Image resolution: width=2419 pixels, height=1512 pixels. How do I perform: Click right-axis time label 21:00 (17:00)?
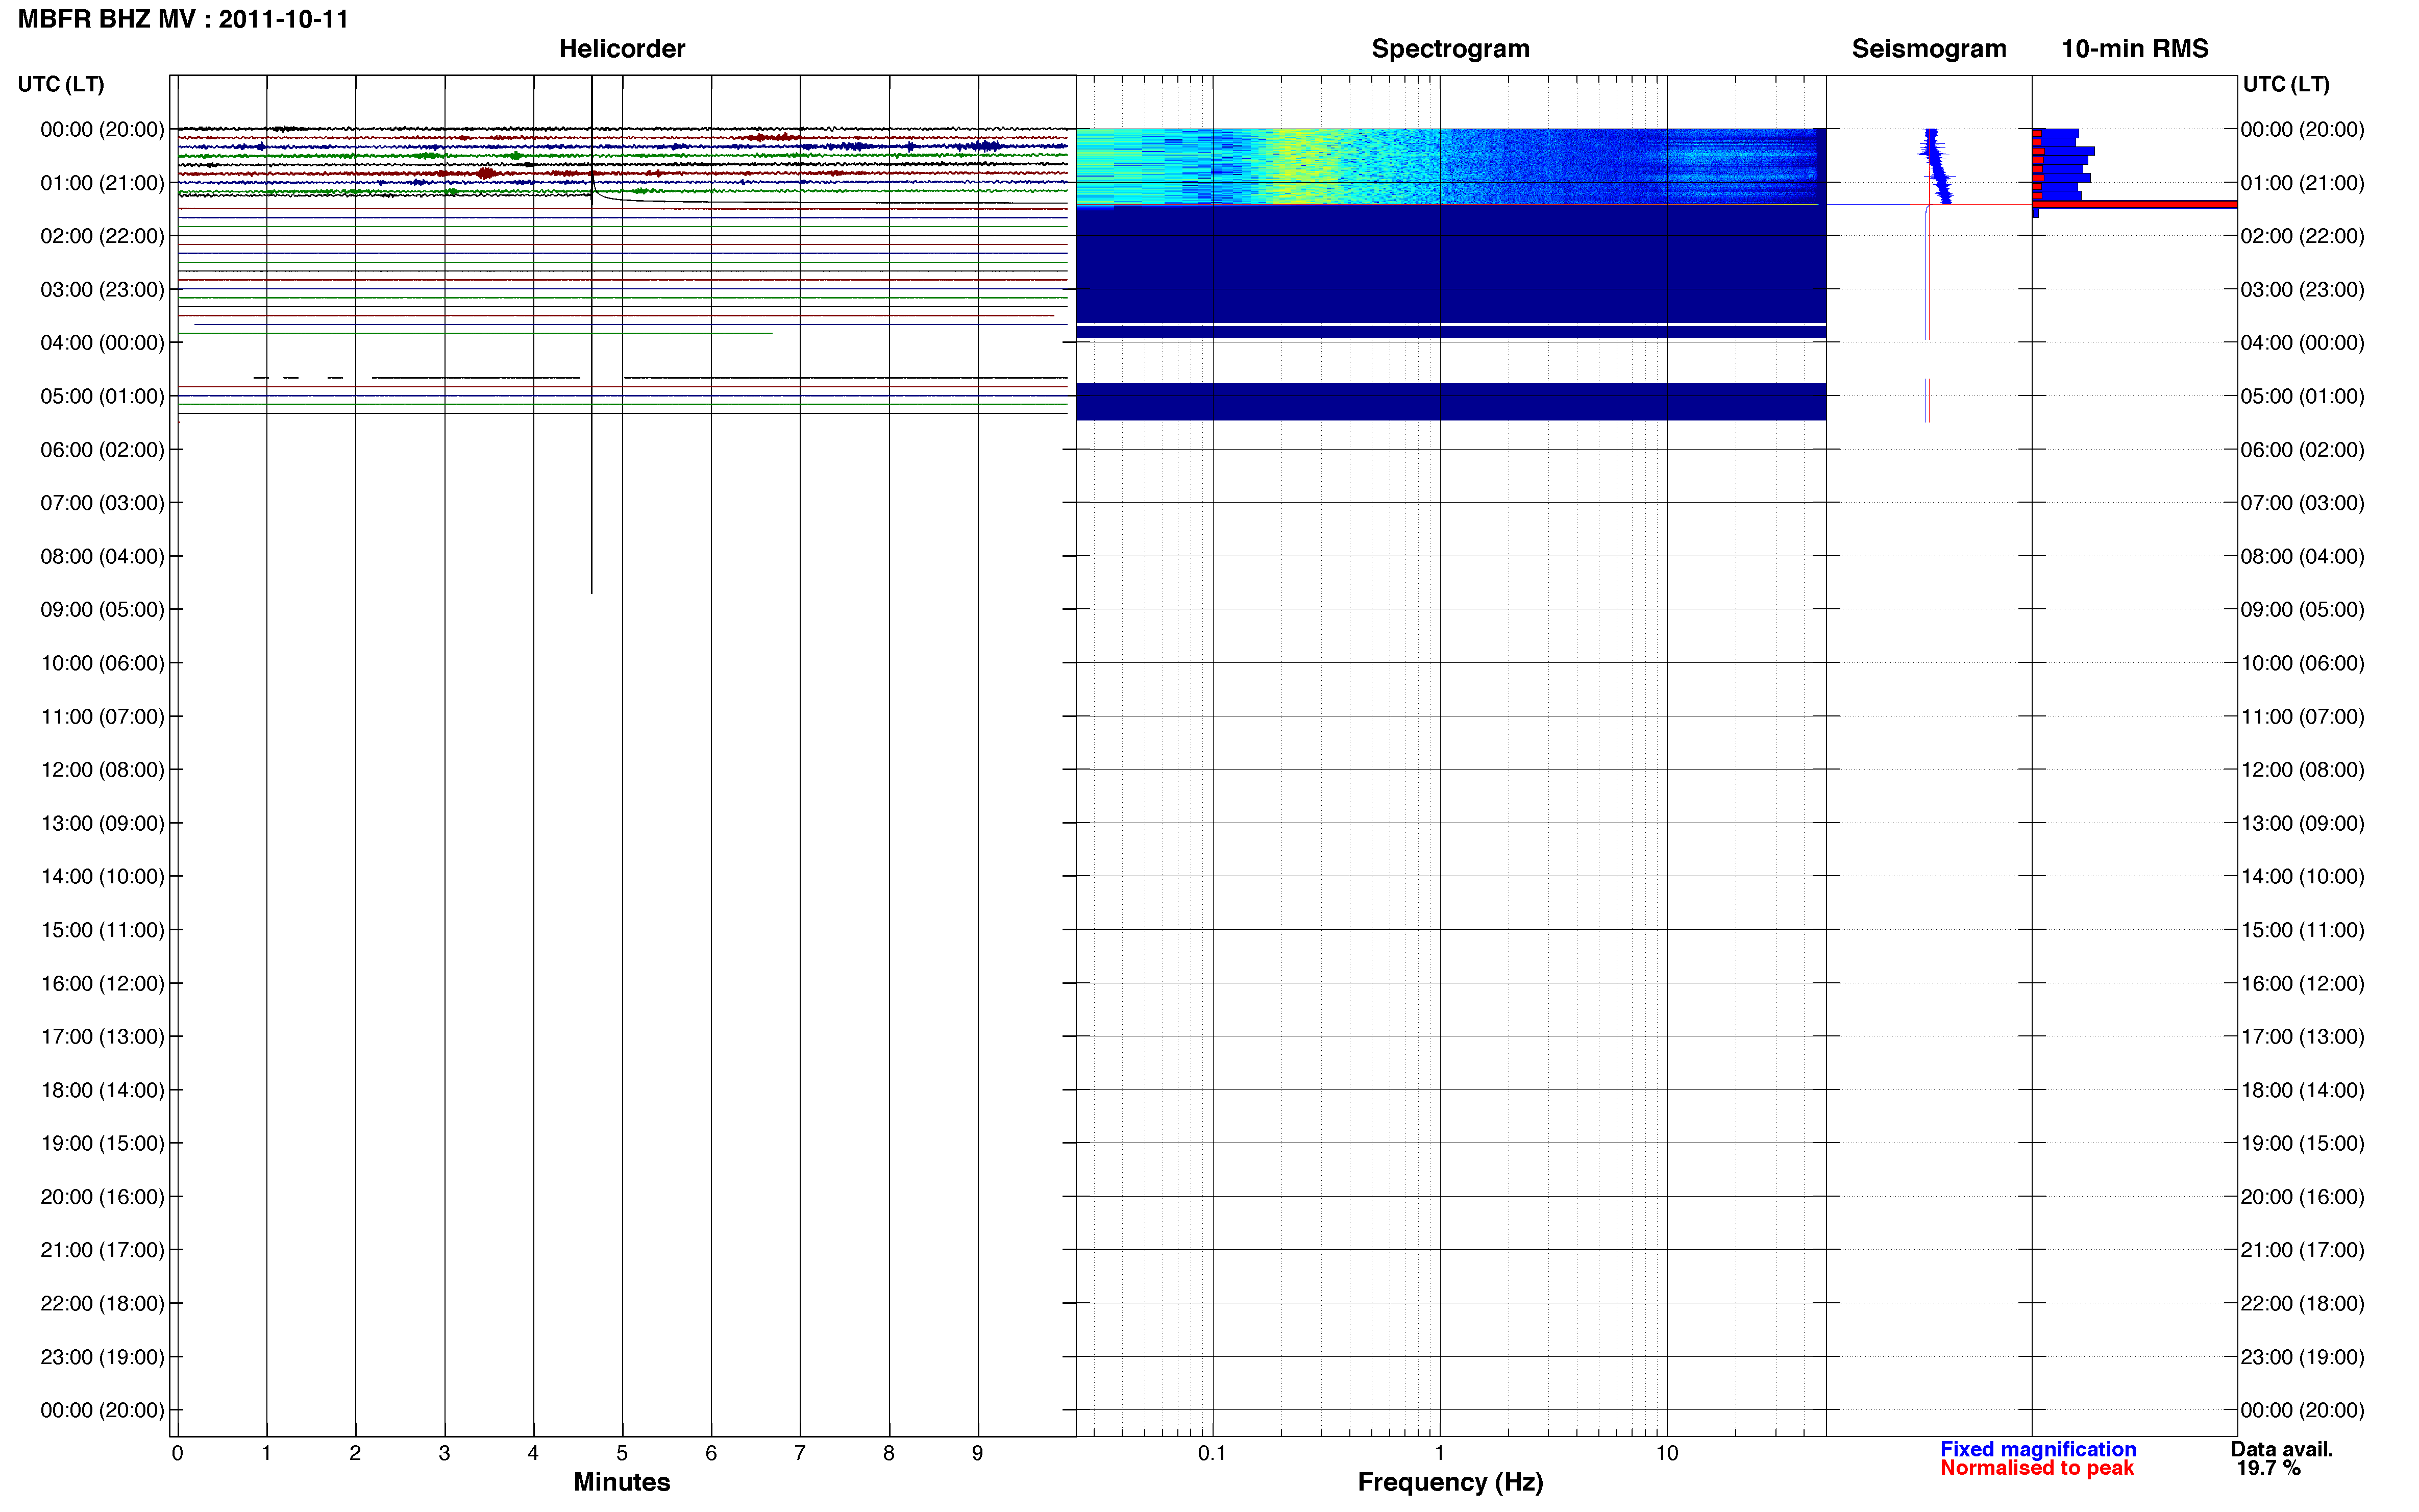pyautogui.click(x=2302, y=1250)
